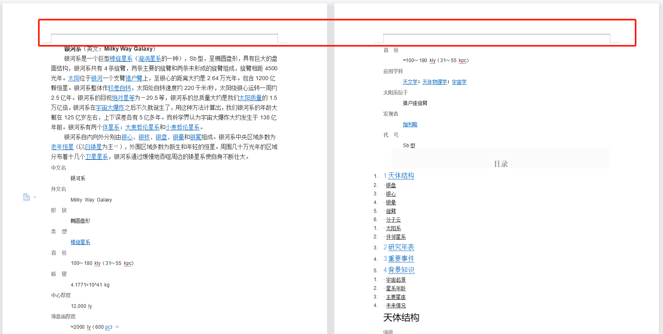Viewport: 663px width, 334px height.
Task: Jump to 1 天体结构 in the contents
Action: pyautogui.click(x=399, y=175)
